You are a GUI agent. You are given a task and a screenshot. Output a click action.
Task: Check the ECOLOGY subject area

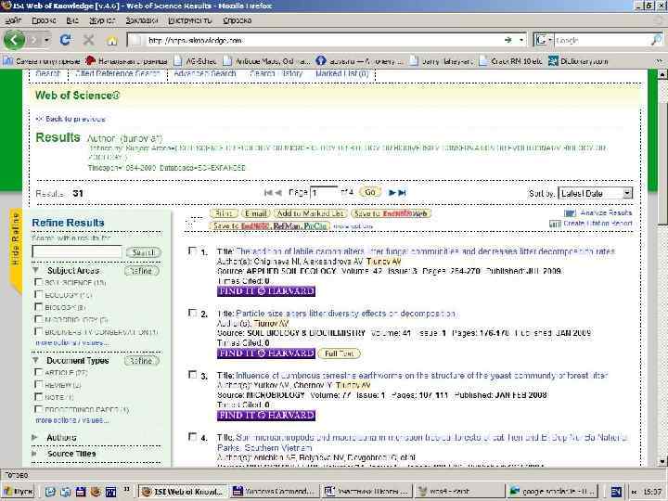[x=38, y=294]
